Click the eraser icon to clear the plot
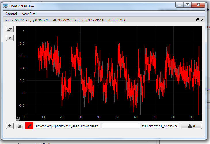This screenshot has width=210, height=144. pos(10,29)
